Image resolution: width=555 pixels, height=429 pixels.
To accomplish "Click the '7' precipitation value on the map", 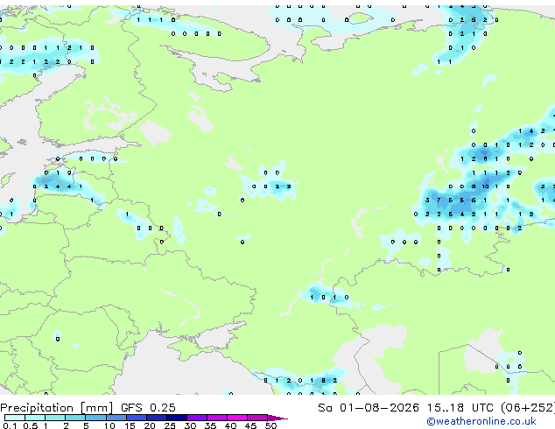I will click(439, 200).
